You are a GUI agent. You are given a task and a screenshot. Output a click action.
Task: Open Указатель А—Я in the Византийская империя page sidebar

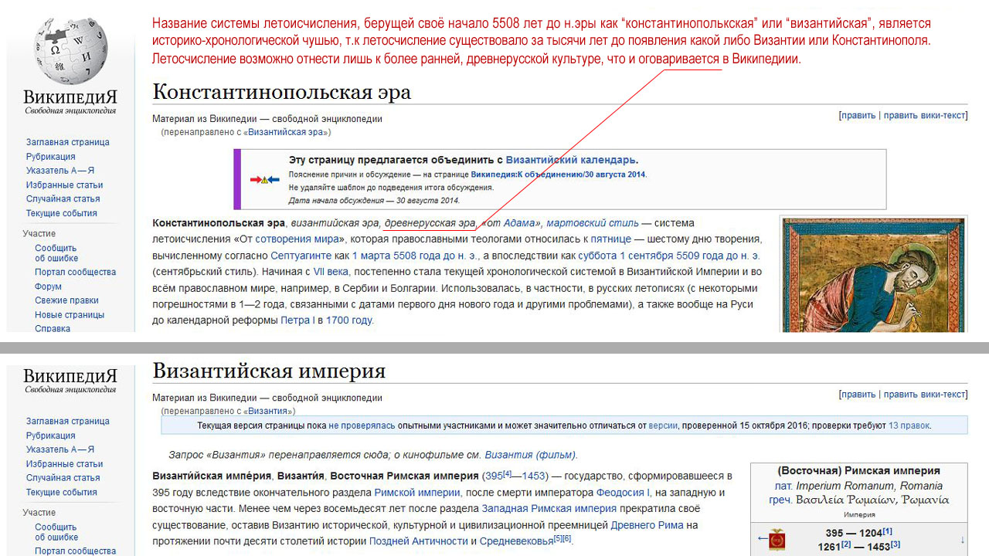tap(60, 449)
